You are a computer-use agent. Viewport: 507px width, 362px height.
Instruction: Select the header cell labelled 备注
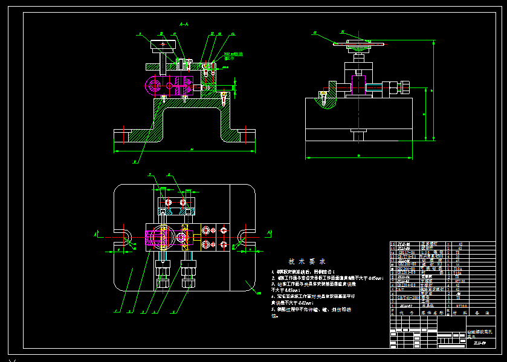click(482, 313)
